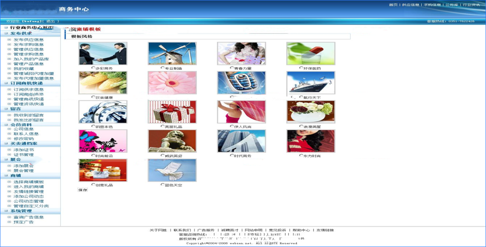486x247 pixels.
Task: Open 求购信息 in top navigation
Action: click(x=432, y=5)
